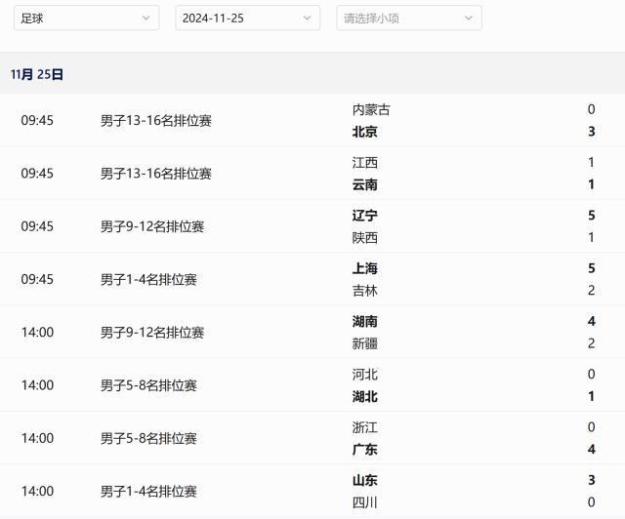
Task: Click the 男子5-8名排位赛 label for 浙江 vs 广东
Action: [x=148, y=438]
